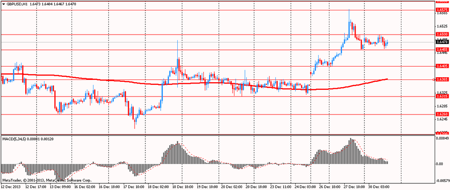Click the 20 Dec 02:00 time label
Screen dimensions: 450x190
tap(233, 186)
